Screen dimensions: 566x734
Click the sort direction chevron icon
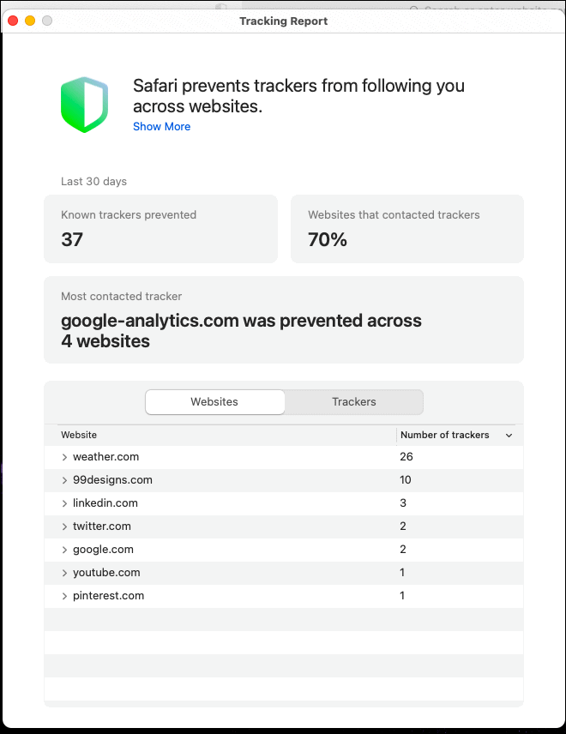[x=509, y=436]
